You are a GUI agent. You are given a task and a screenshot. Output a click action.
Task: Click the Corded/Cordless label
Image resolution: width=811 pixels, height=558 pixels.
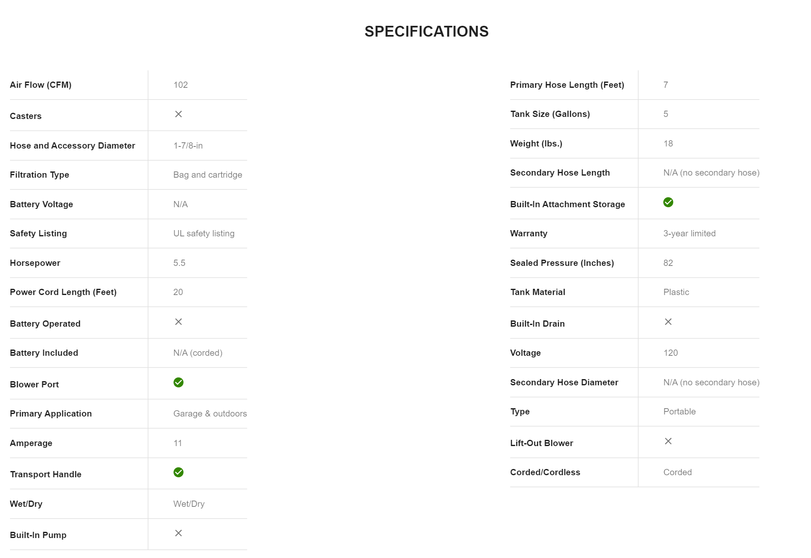click(x=545, y=472)
